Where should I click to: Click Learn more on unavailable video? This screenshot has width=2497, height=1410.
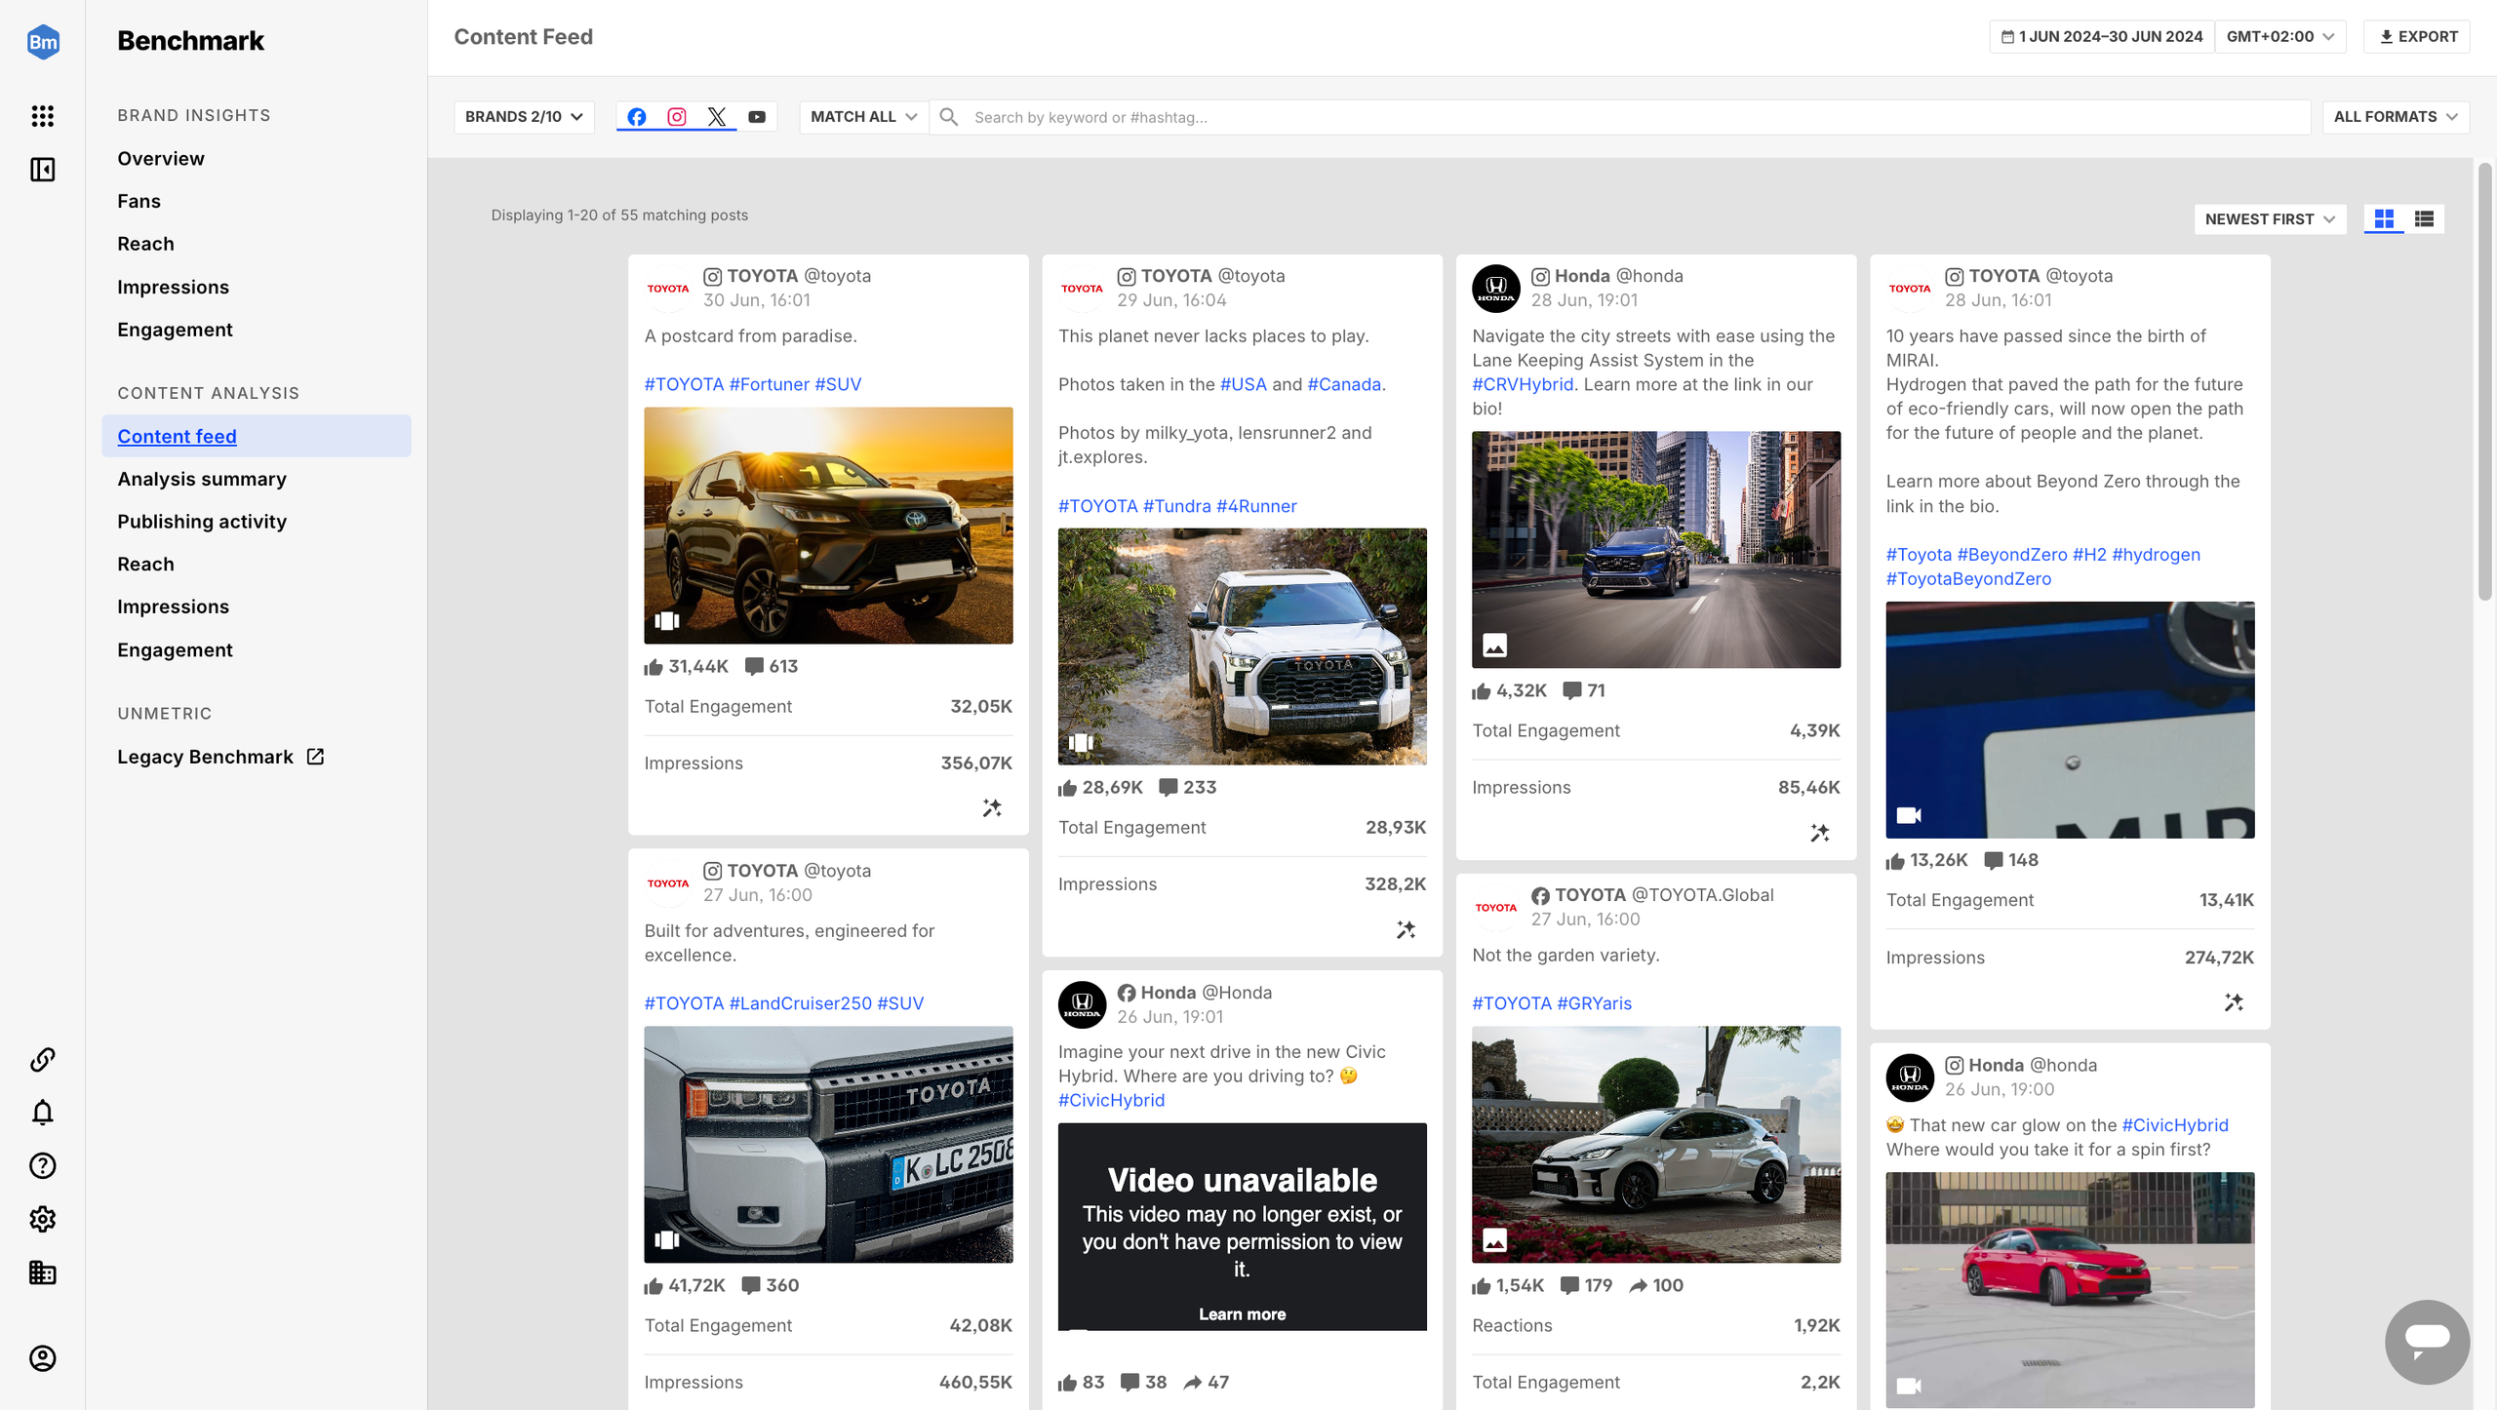[x=1243, y=1314]
